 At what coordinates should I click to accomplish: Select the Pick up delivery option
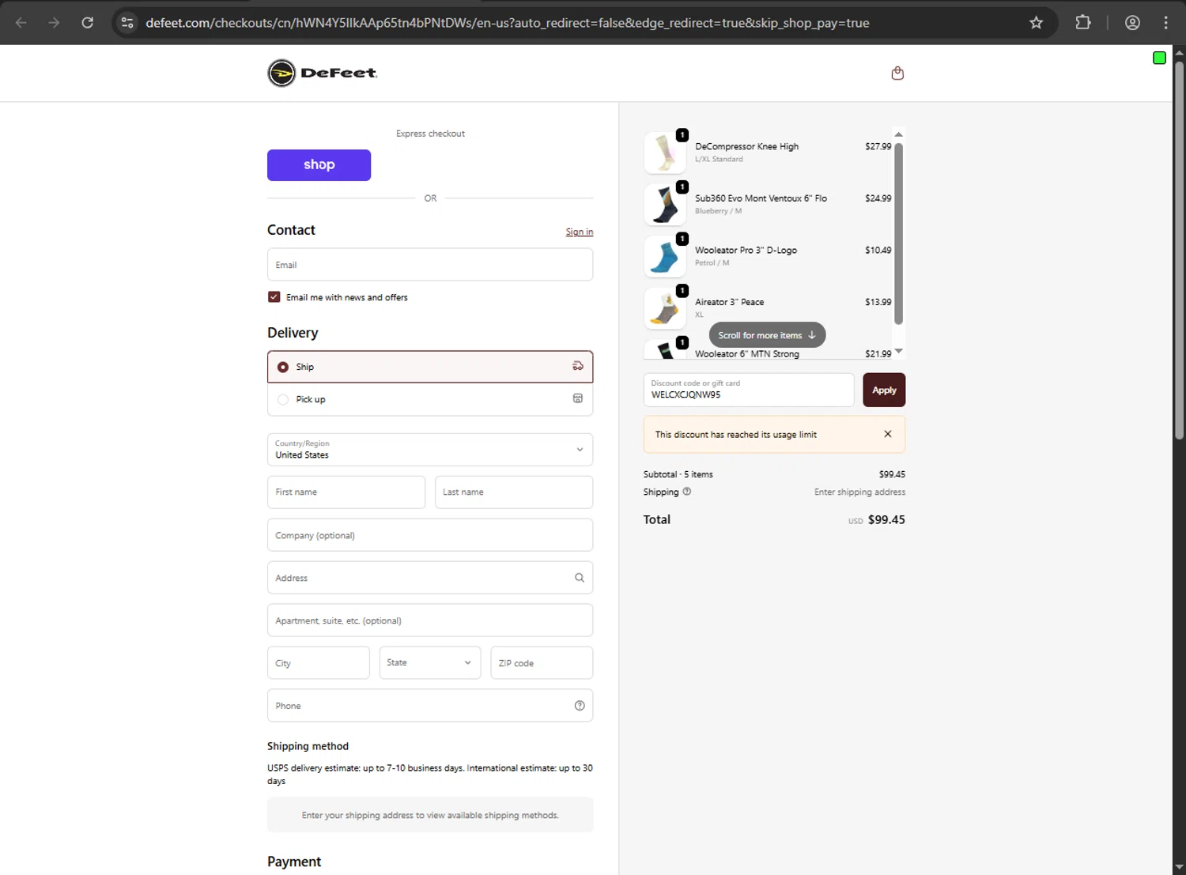(430, 399)
